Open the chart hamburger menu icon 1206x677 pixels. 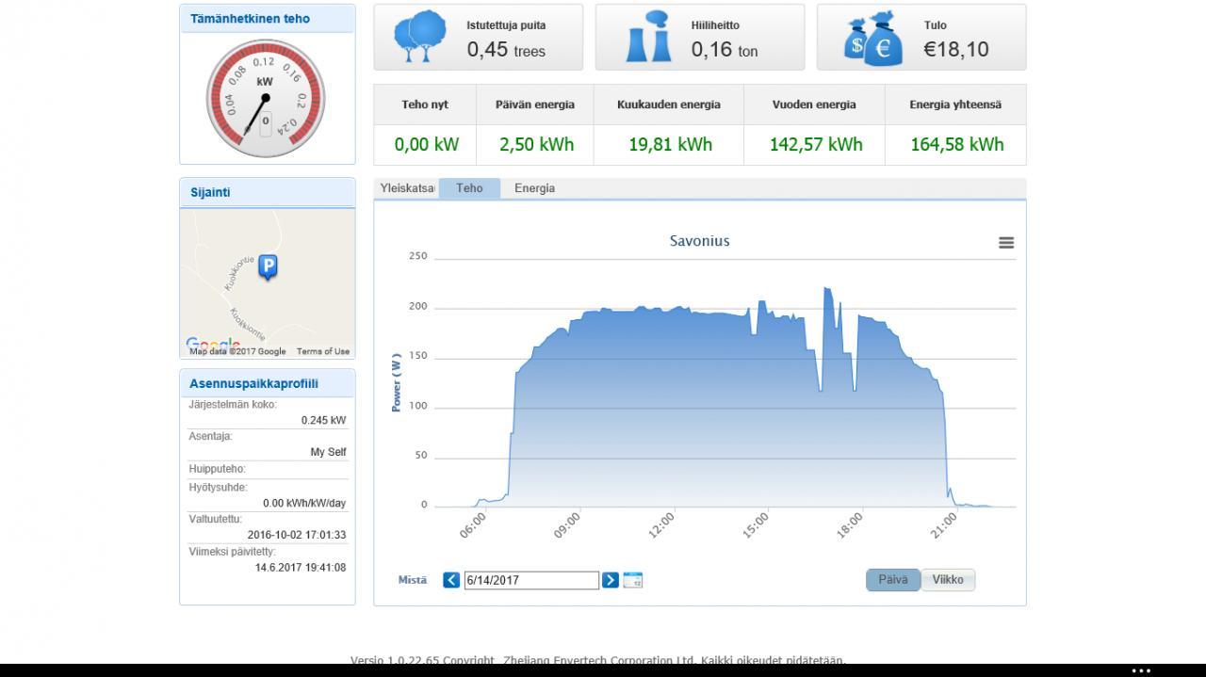tap(1006, 243)
